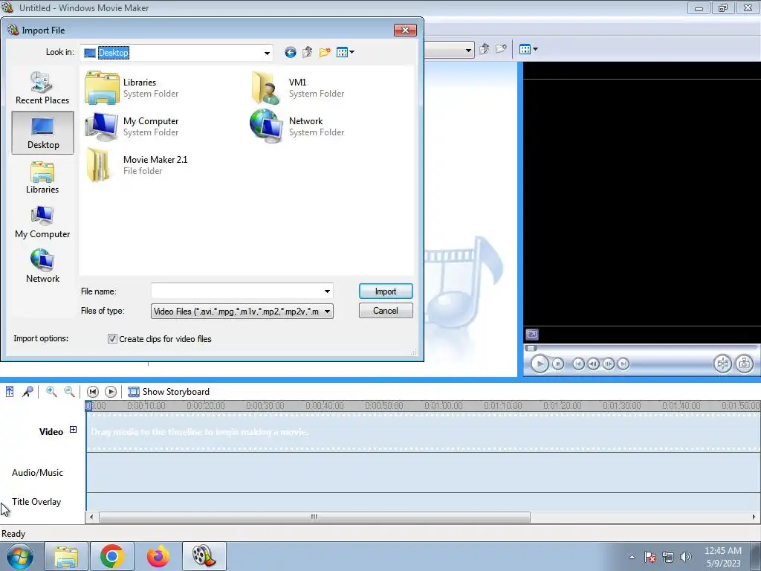Click timeline scrollbar right arrow
This screenshot has height=571, width=761.
coord(754,517)
